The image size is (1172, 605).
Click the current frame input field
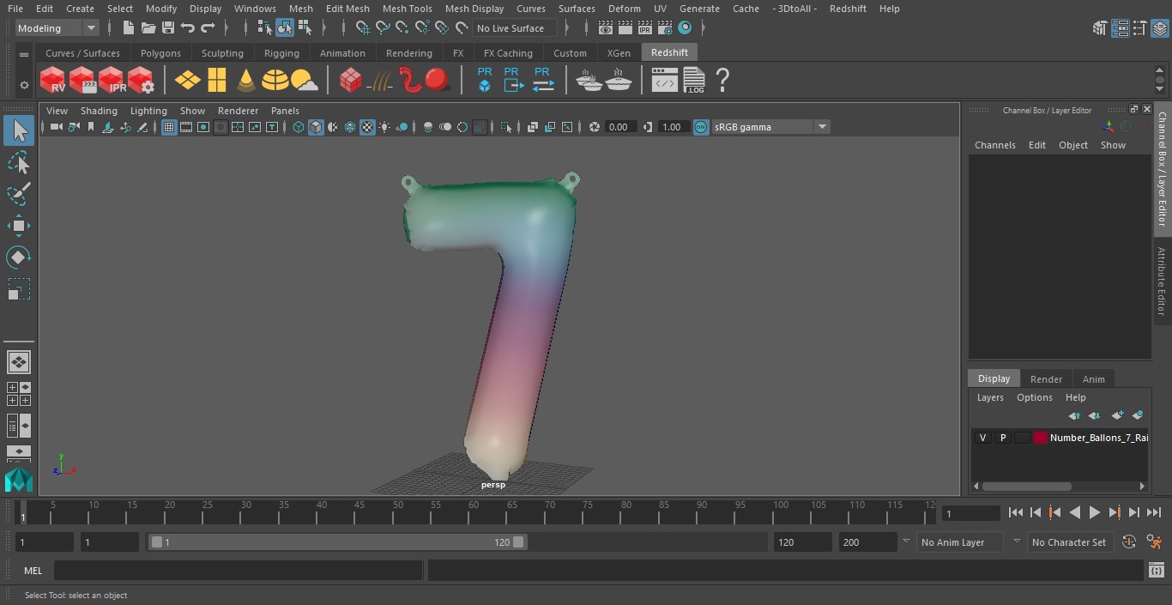pos(970,513)
